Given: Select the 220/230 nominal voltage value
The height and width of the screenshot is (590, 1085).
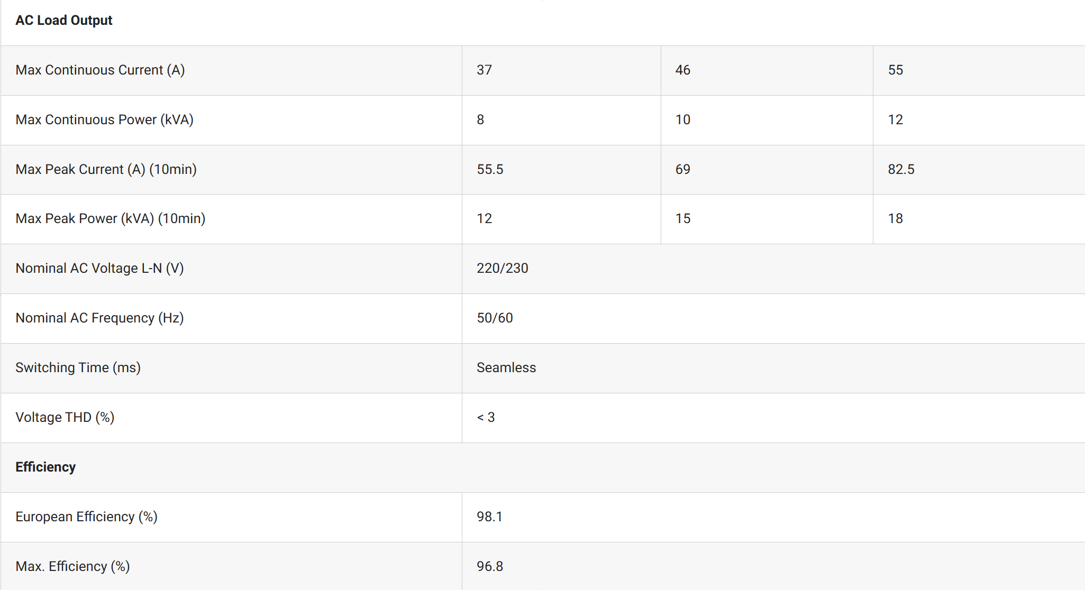Looking at the screenshot, I should [x=502, y=269].
